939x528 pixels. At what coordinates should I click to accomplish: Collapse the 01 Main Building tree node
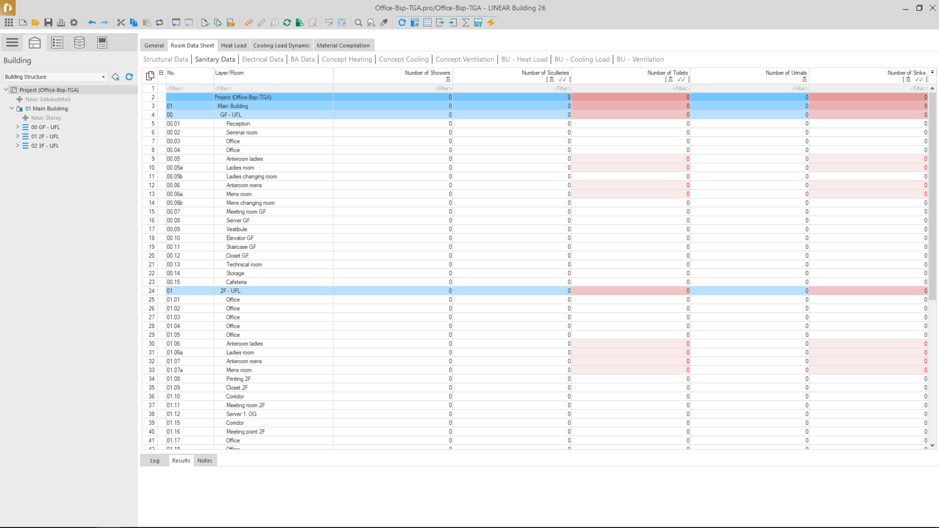tap(12, 109)
